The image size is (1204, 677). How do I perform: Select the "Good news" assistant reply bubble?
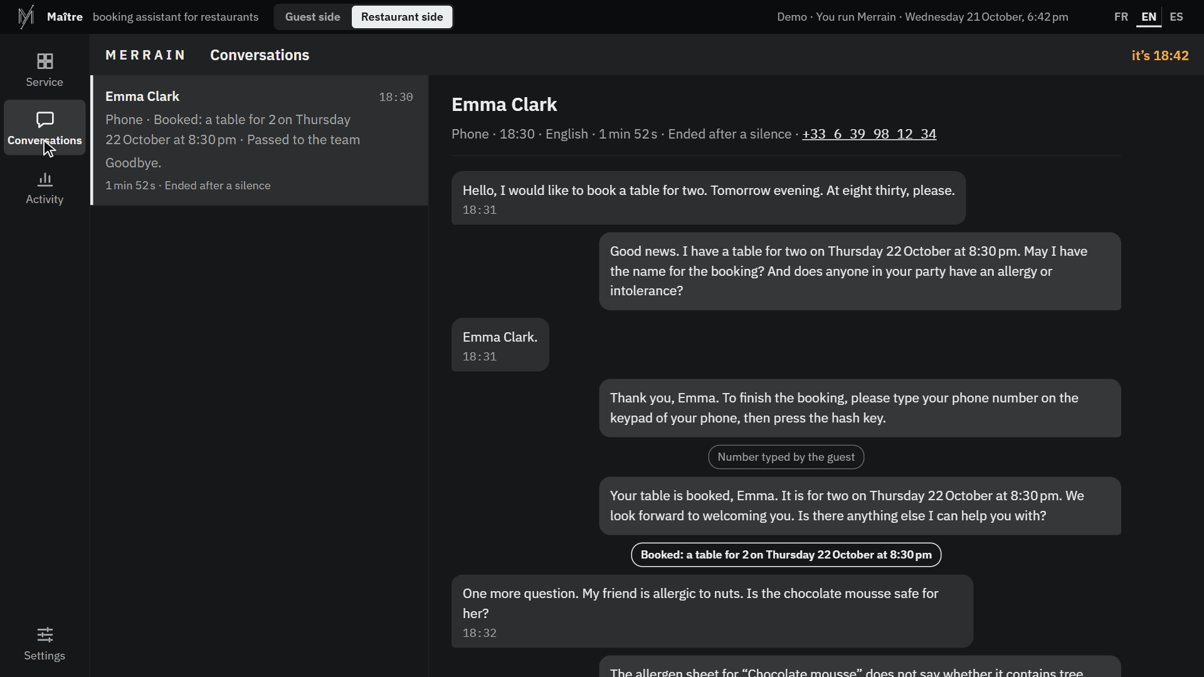pyautogui.click(x=860, y=271)
